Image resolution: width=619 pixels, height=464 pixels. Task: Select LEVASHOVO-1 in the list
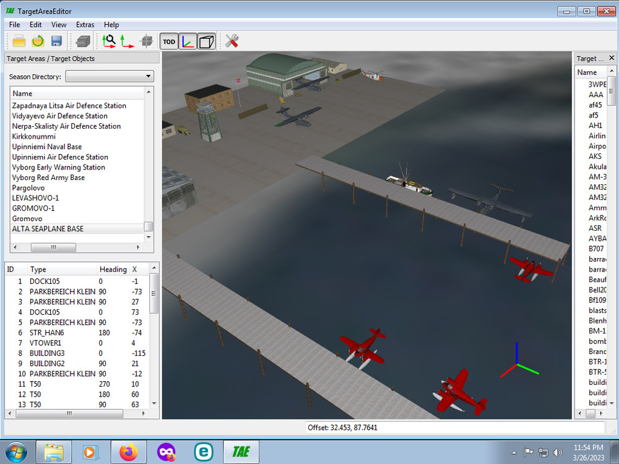click(35, 198)
